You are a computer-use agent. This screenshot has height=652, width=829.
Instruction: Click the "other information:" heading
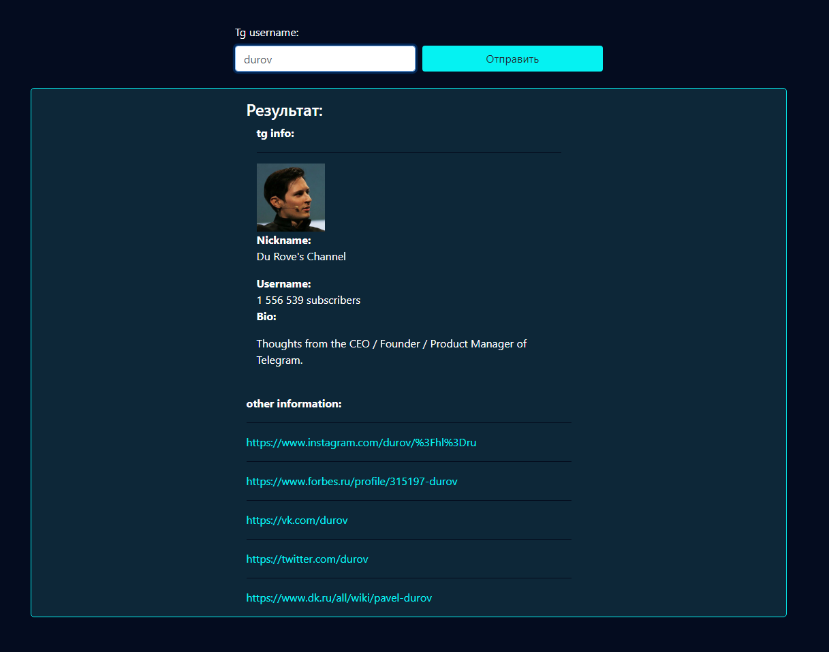[x=294, y=404]
